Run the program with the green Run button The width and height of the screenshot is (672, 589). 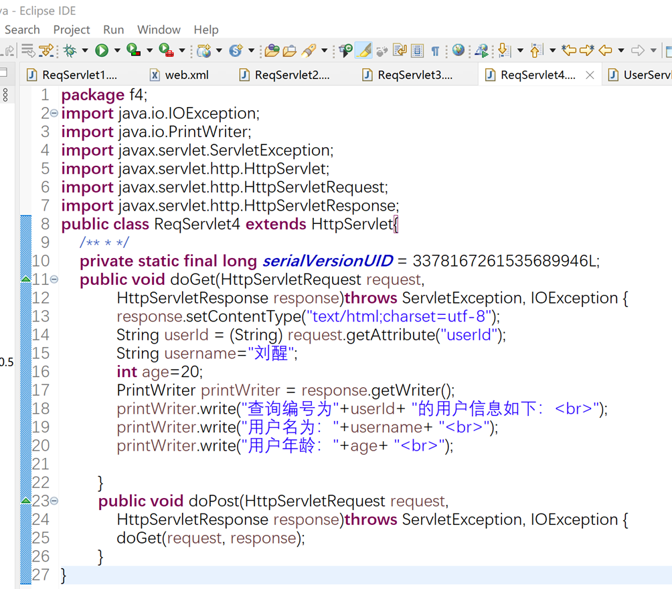click(x=102, y=51)
